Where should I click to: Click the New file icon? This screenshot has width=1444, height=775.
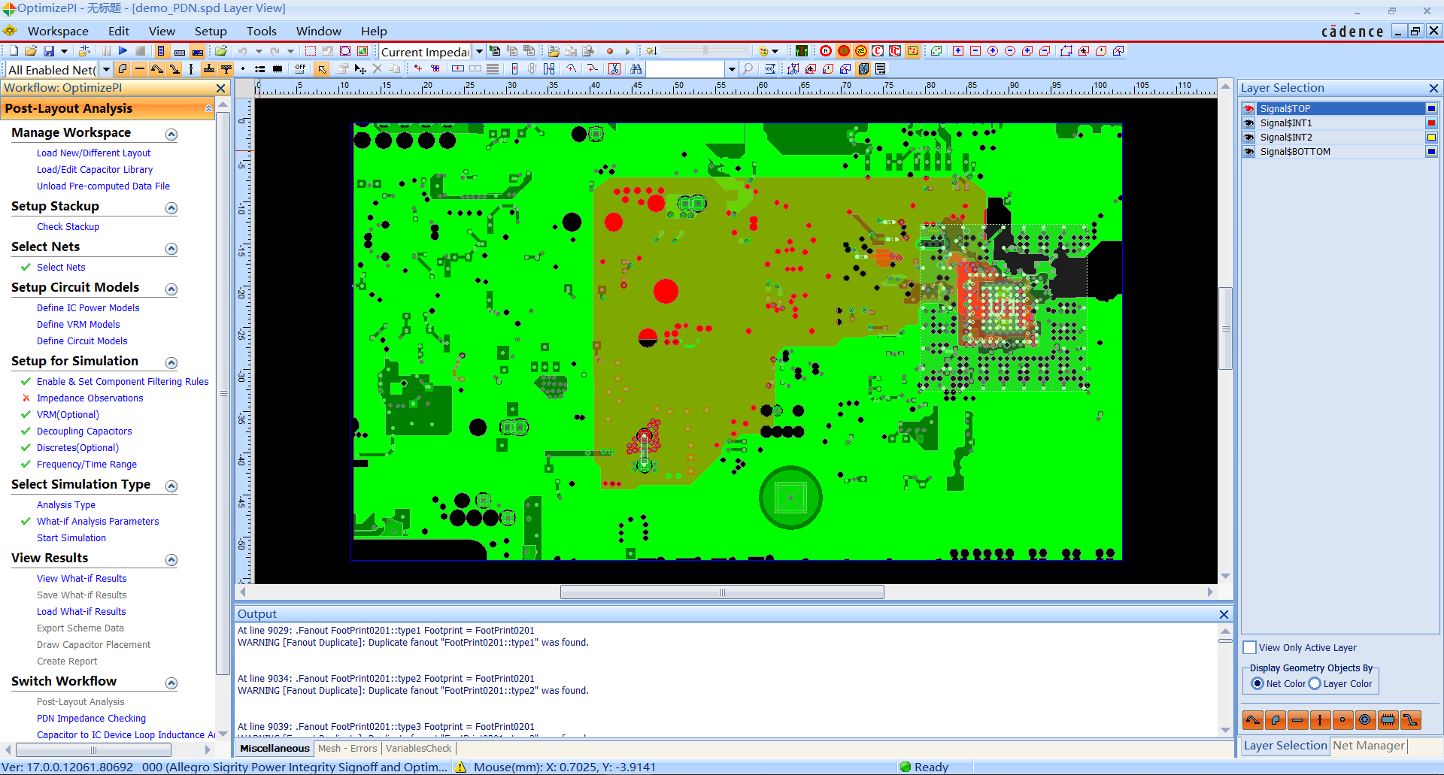coord(14,51)
